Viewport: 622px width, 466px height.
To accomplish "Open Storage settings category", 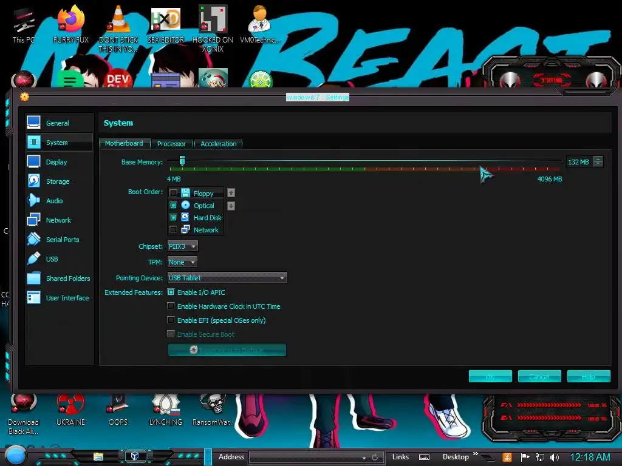I will point(60,181).
